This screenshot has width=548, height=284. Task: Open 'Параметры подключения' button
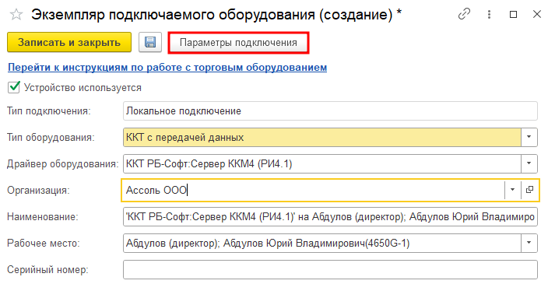coord(238,43)
